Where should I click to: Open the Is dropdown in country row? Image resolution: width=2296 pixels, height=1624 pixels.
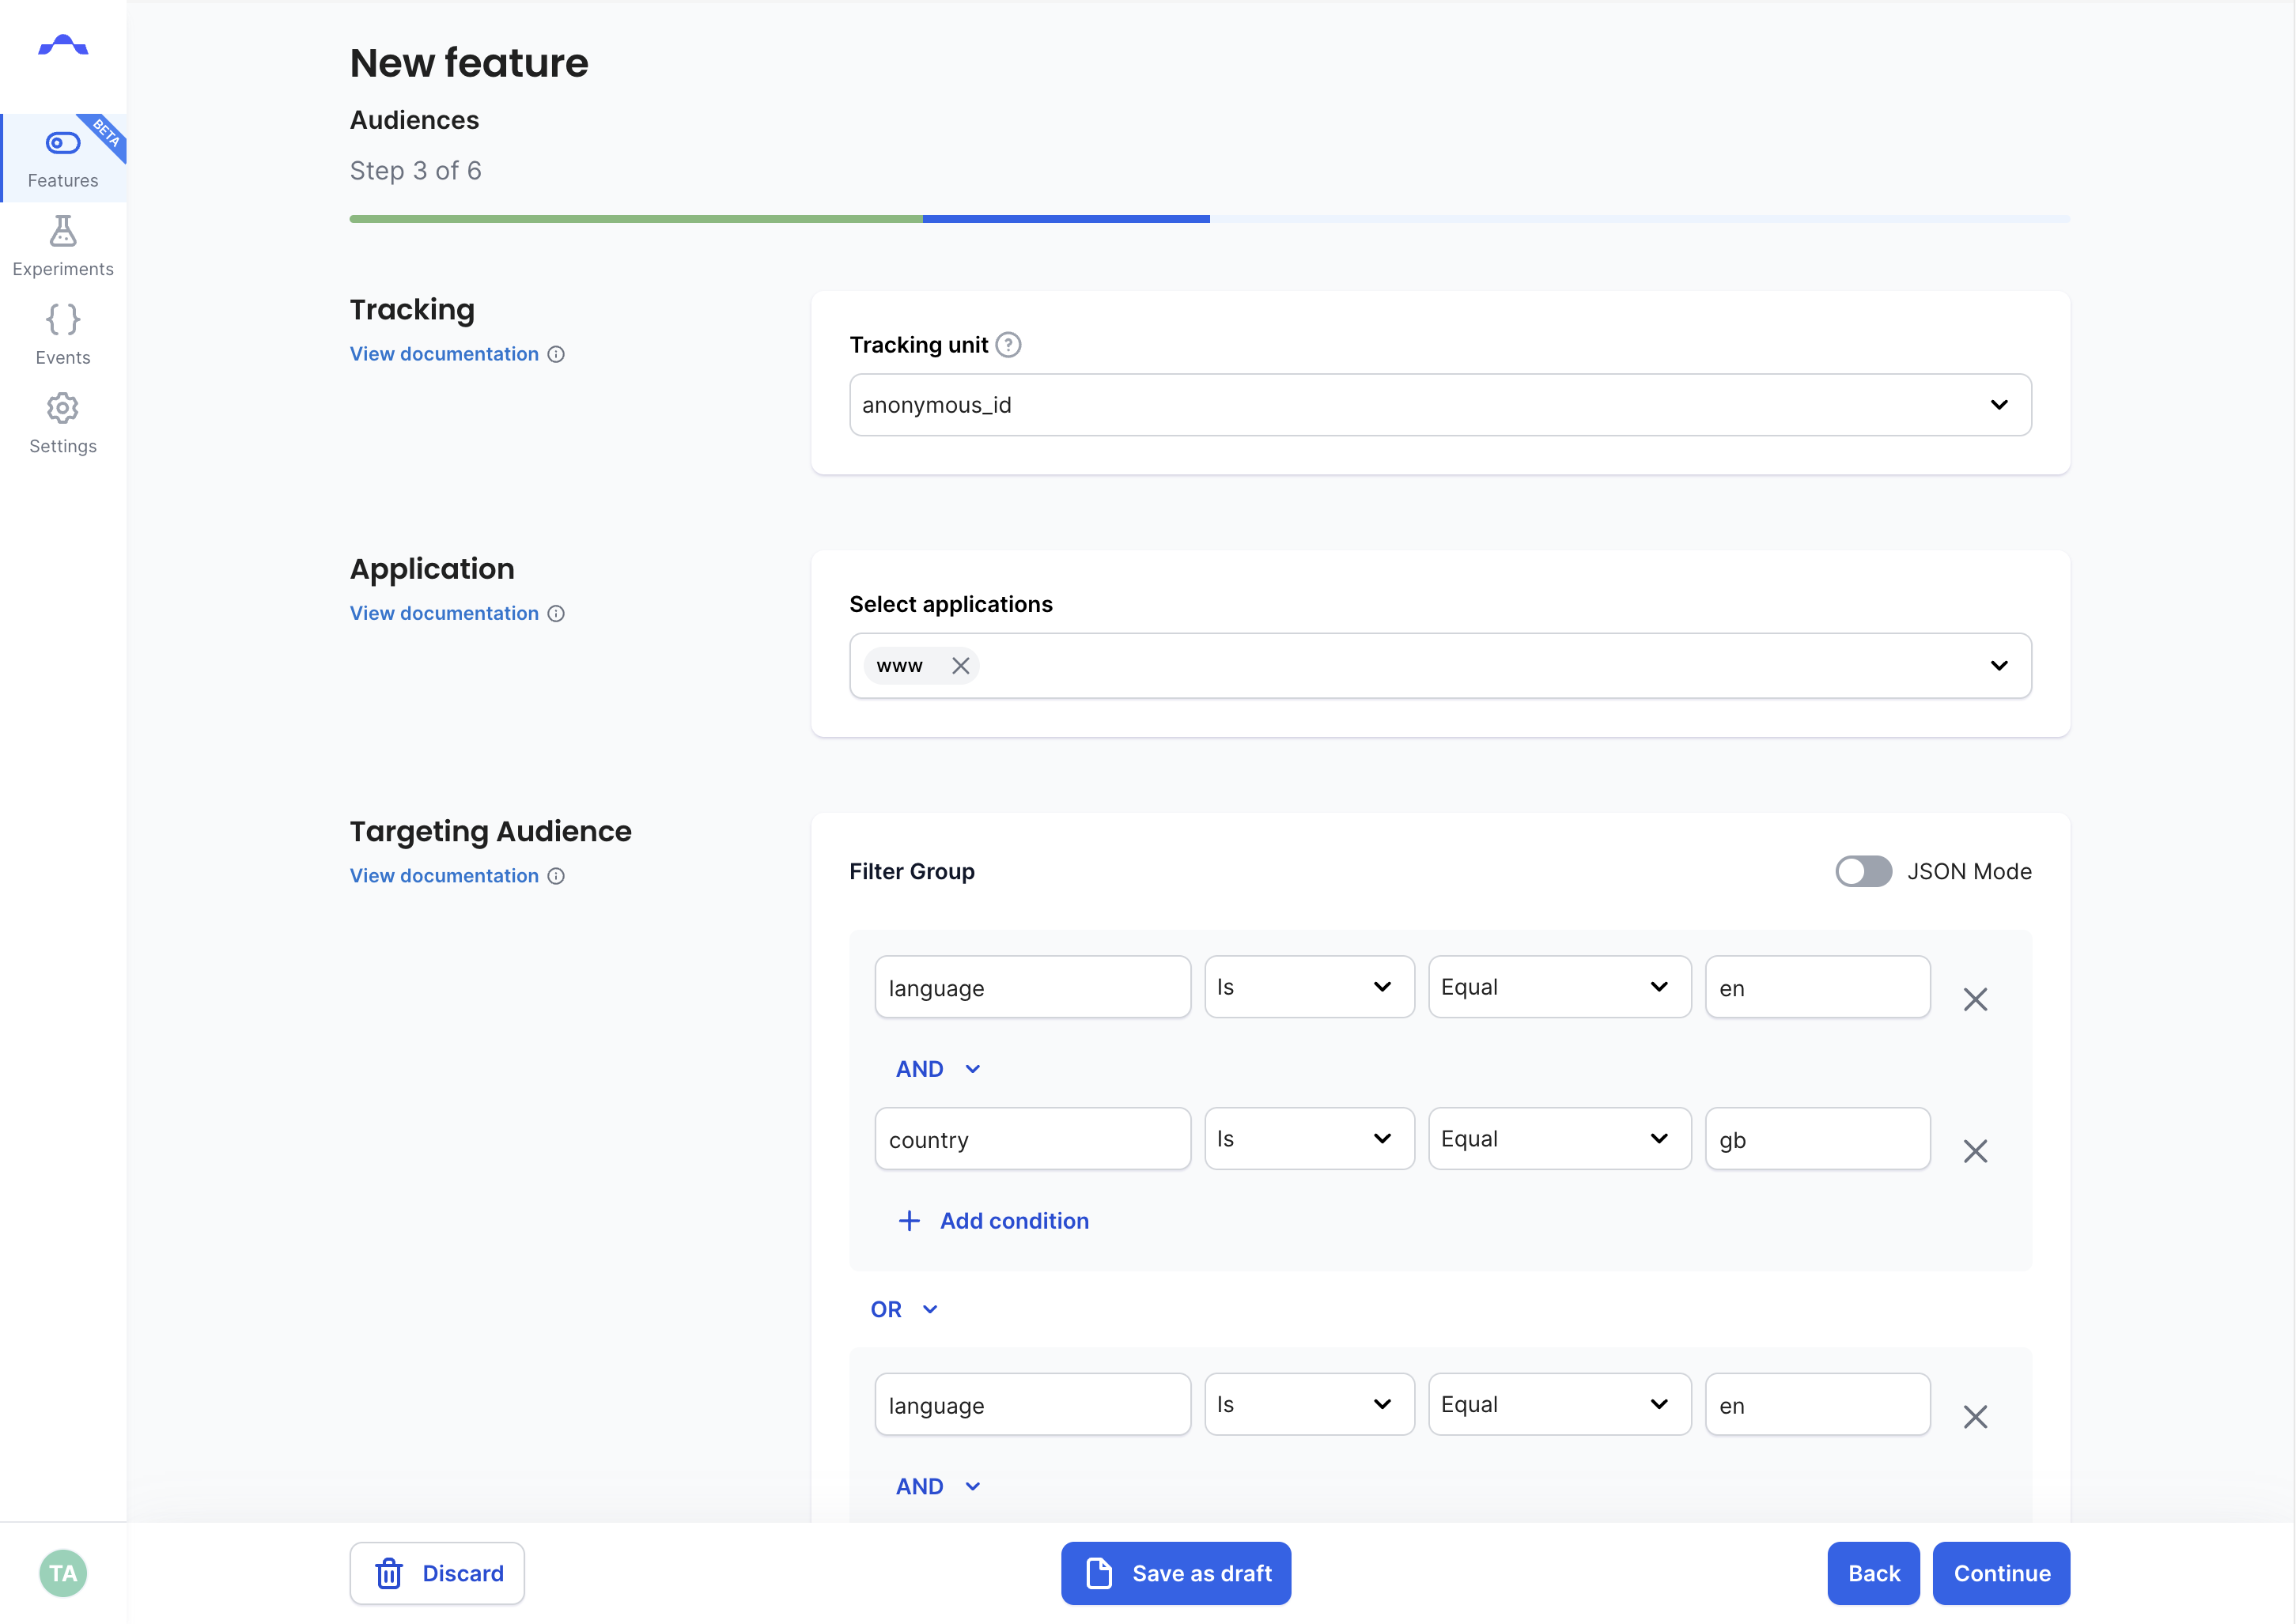[1309, 1139]
